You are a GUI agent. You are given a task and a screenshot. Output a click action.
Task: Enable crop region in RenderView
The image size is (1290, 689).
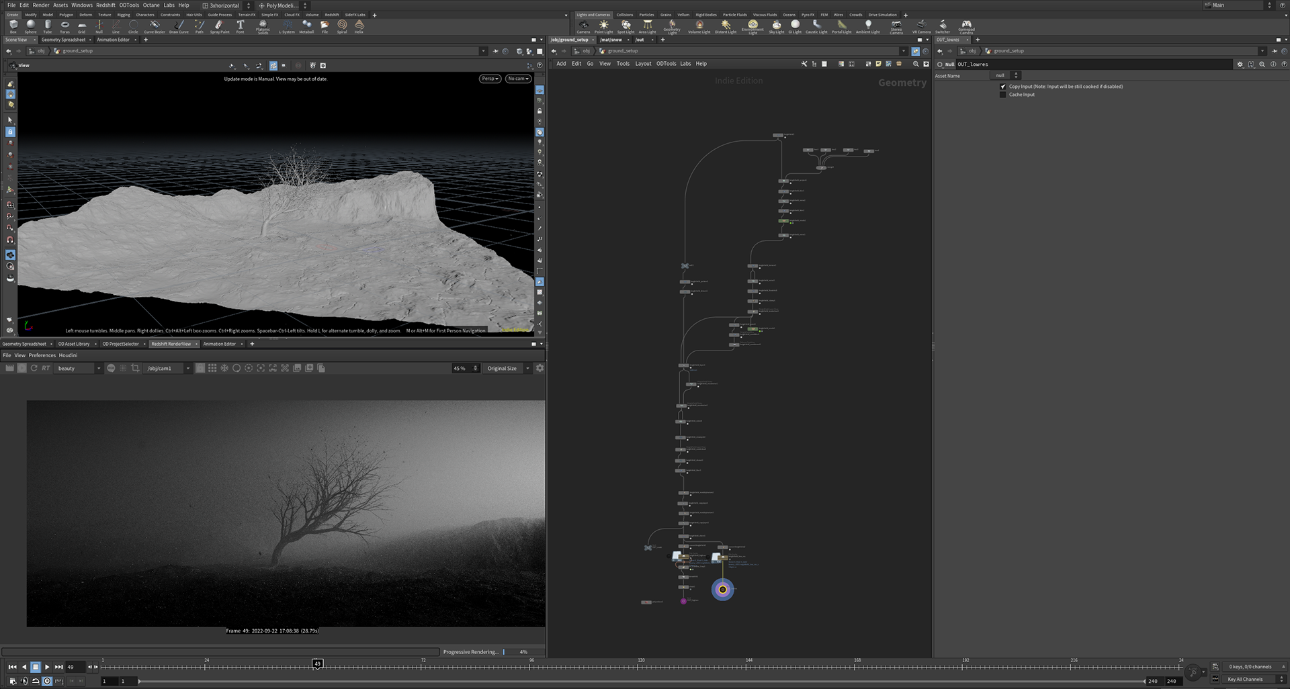pyautogui.click(x=136, y=368)
